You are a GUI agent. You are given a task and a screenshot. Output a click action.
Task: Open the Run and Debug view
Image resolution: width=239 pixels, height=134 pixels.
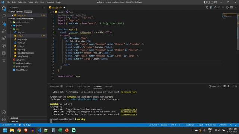tap(4, 31)
